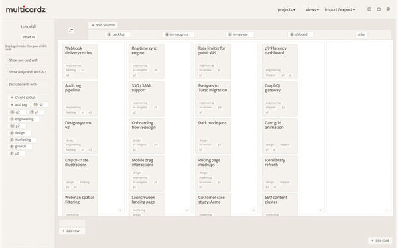Click the q2 tag in sidebar
The width and height of the screenshot is (398, 248).
[x=17, y=112]
